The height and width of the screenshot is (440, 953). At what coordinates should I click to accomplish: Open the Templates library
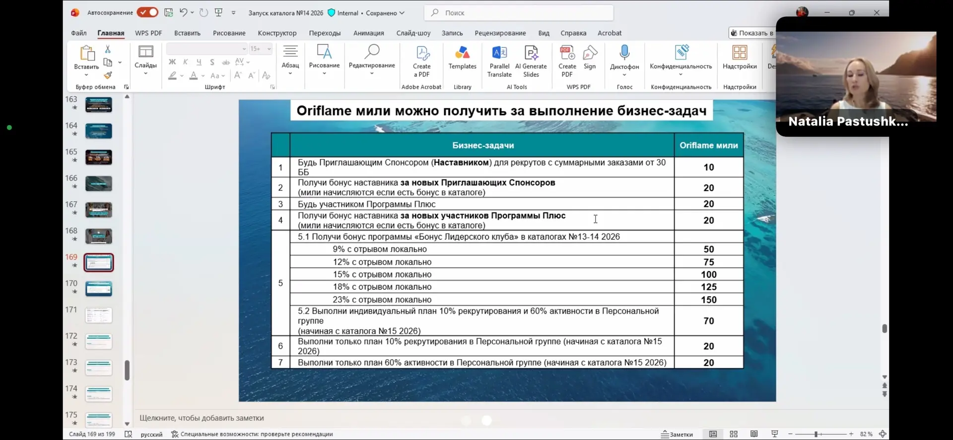tap(462, 58)
